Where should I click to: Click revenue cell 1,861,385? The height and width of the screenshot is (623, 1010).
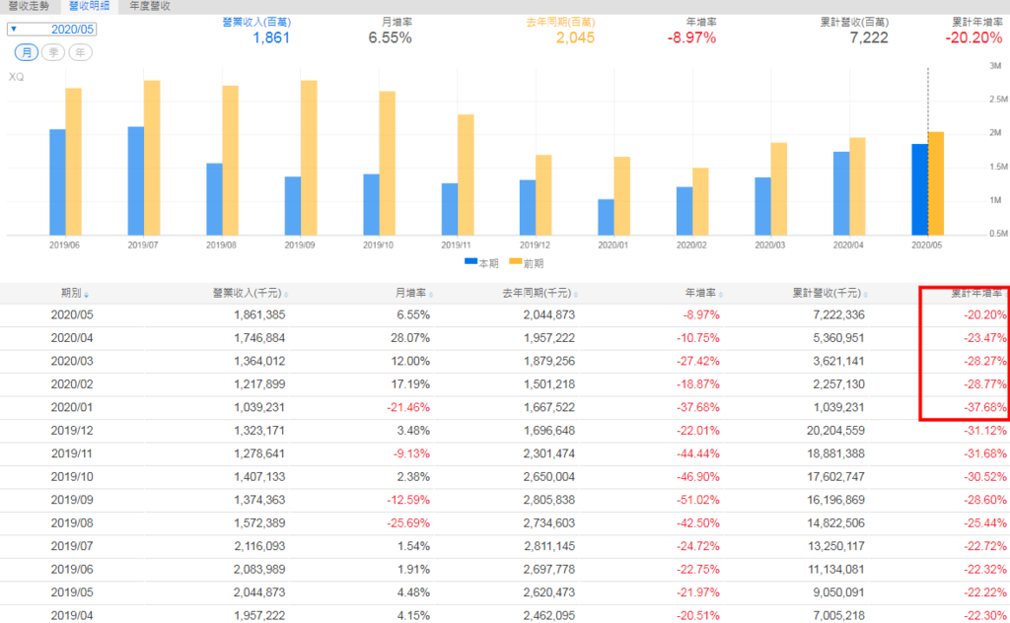pos(259,314)
